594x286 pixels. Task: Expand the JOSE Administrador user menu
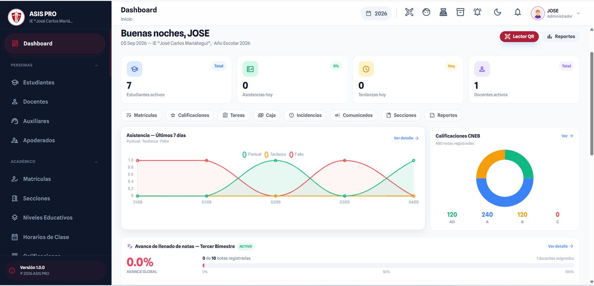tap(555, 13)
